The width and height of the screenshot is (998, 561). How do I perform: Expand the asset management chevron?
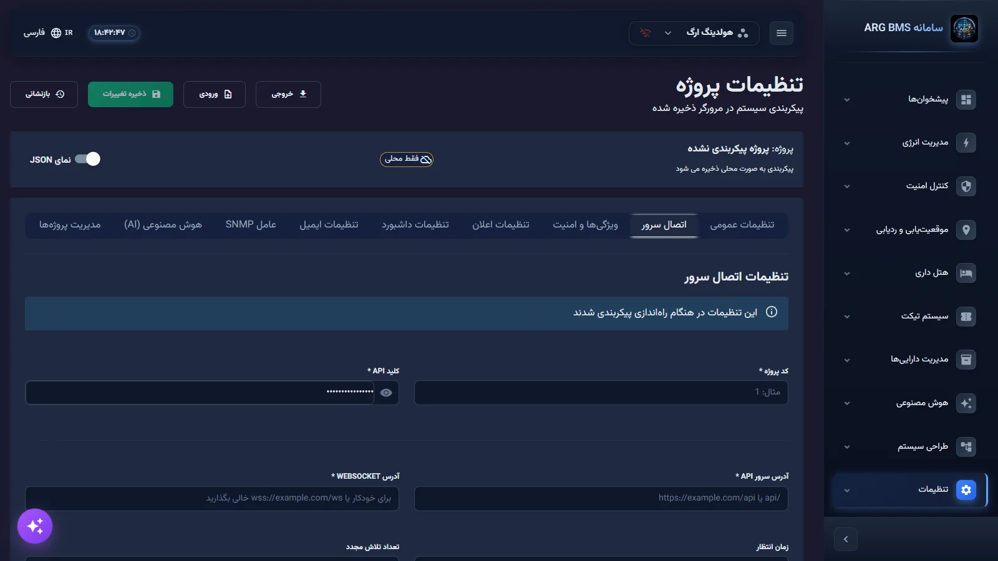847,360
